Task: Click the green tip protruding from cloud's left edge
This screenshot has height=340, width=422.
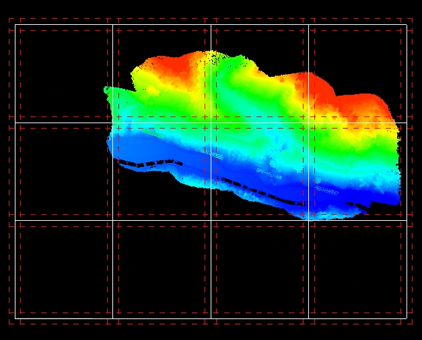Action: pyautogui.click(x=108, y=90)
